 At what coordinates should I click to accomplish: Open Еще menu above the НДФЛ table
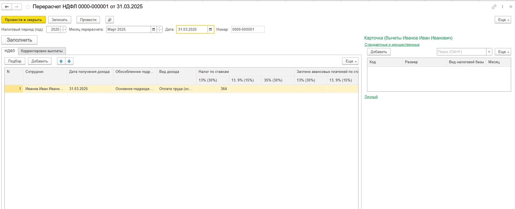(350, 61)
